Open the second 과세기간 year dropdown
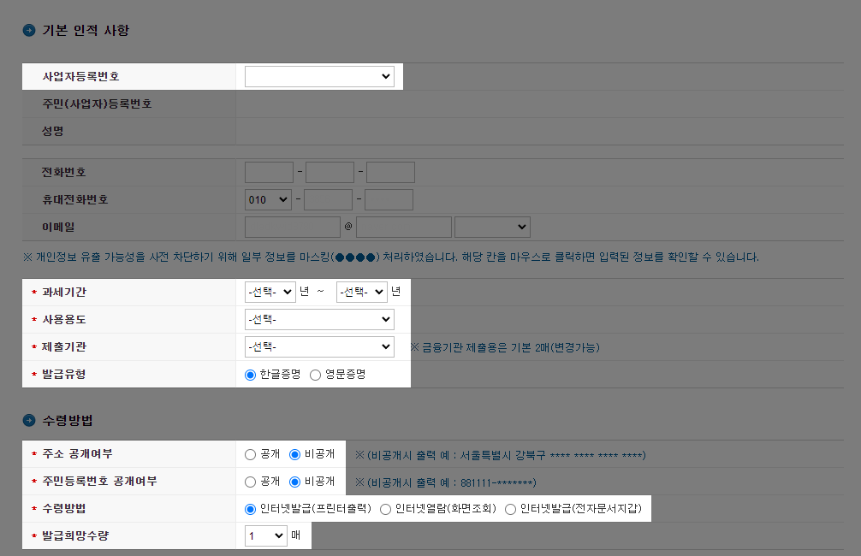This screenshot has height=556, width=861. pyautogui.click(x=361, y=292)
